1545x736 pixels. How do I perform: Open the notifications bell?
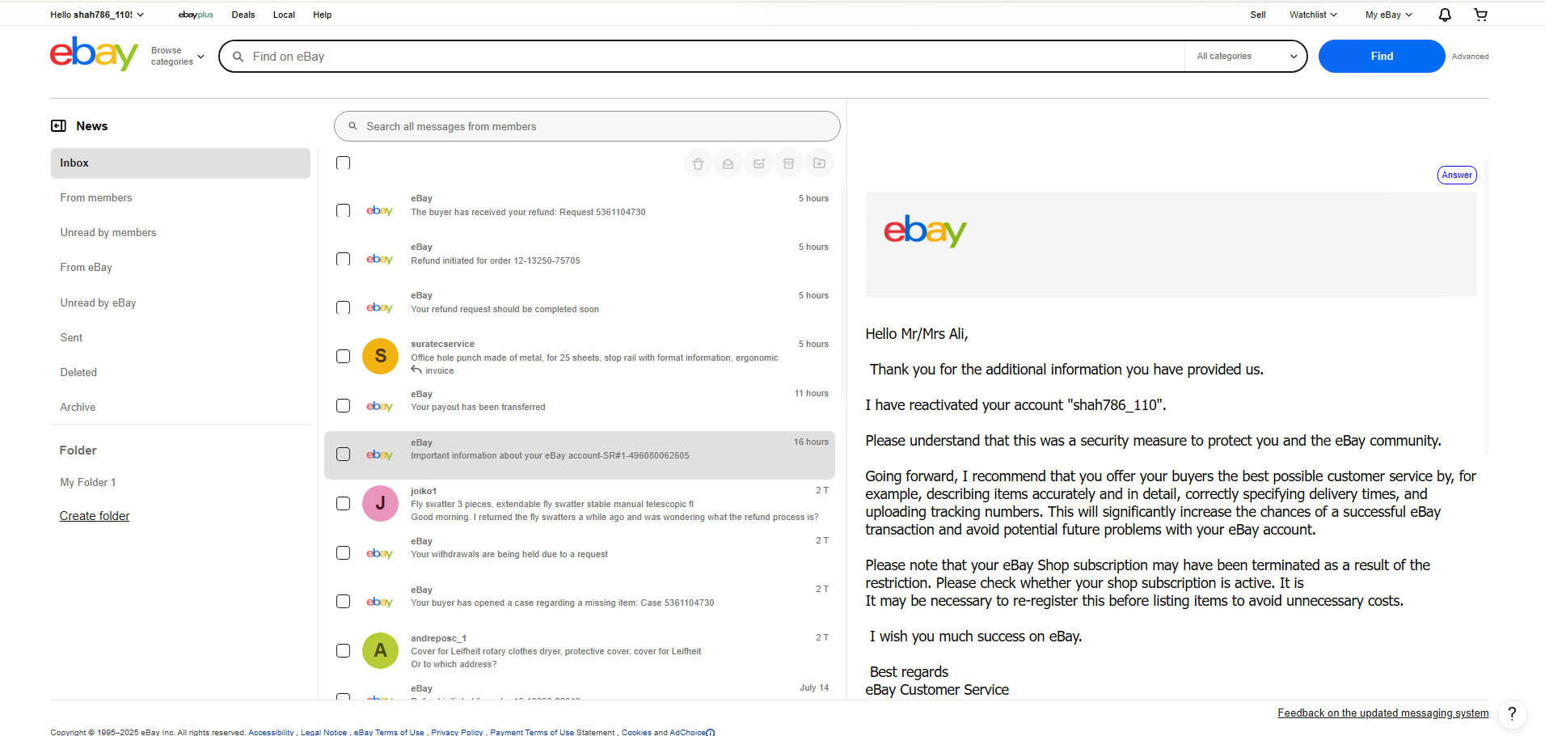coord(1445,15)
